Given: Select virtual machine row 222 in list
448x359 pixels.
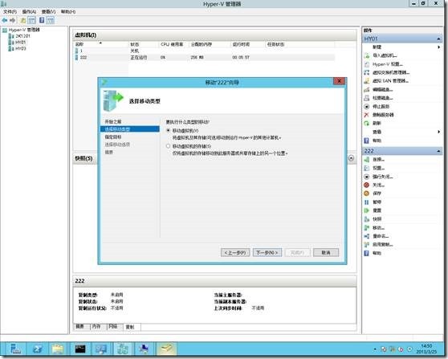Looking at the screenshot, I should [205, 58].
